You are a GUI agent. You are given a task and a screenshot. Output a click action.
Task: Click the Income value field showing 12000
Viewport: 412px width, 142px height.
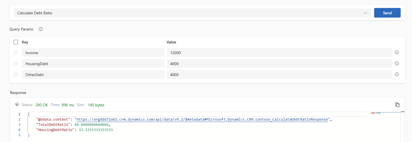point(279,52)
